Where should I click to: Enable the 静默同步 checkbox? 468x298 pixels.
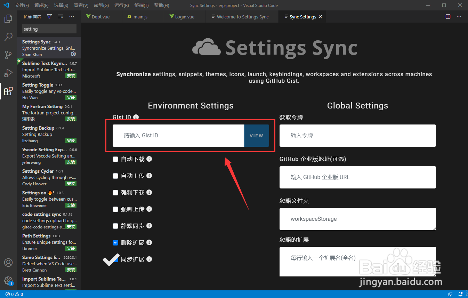pyautogui.click(x=115, y=226)
